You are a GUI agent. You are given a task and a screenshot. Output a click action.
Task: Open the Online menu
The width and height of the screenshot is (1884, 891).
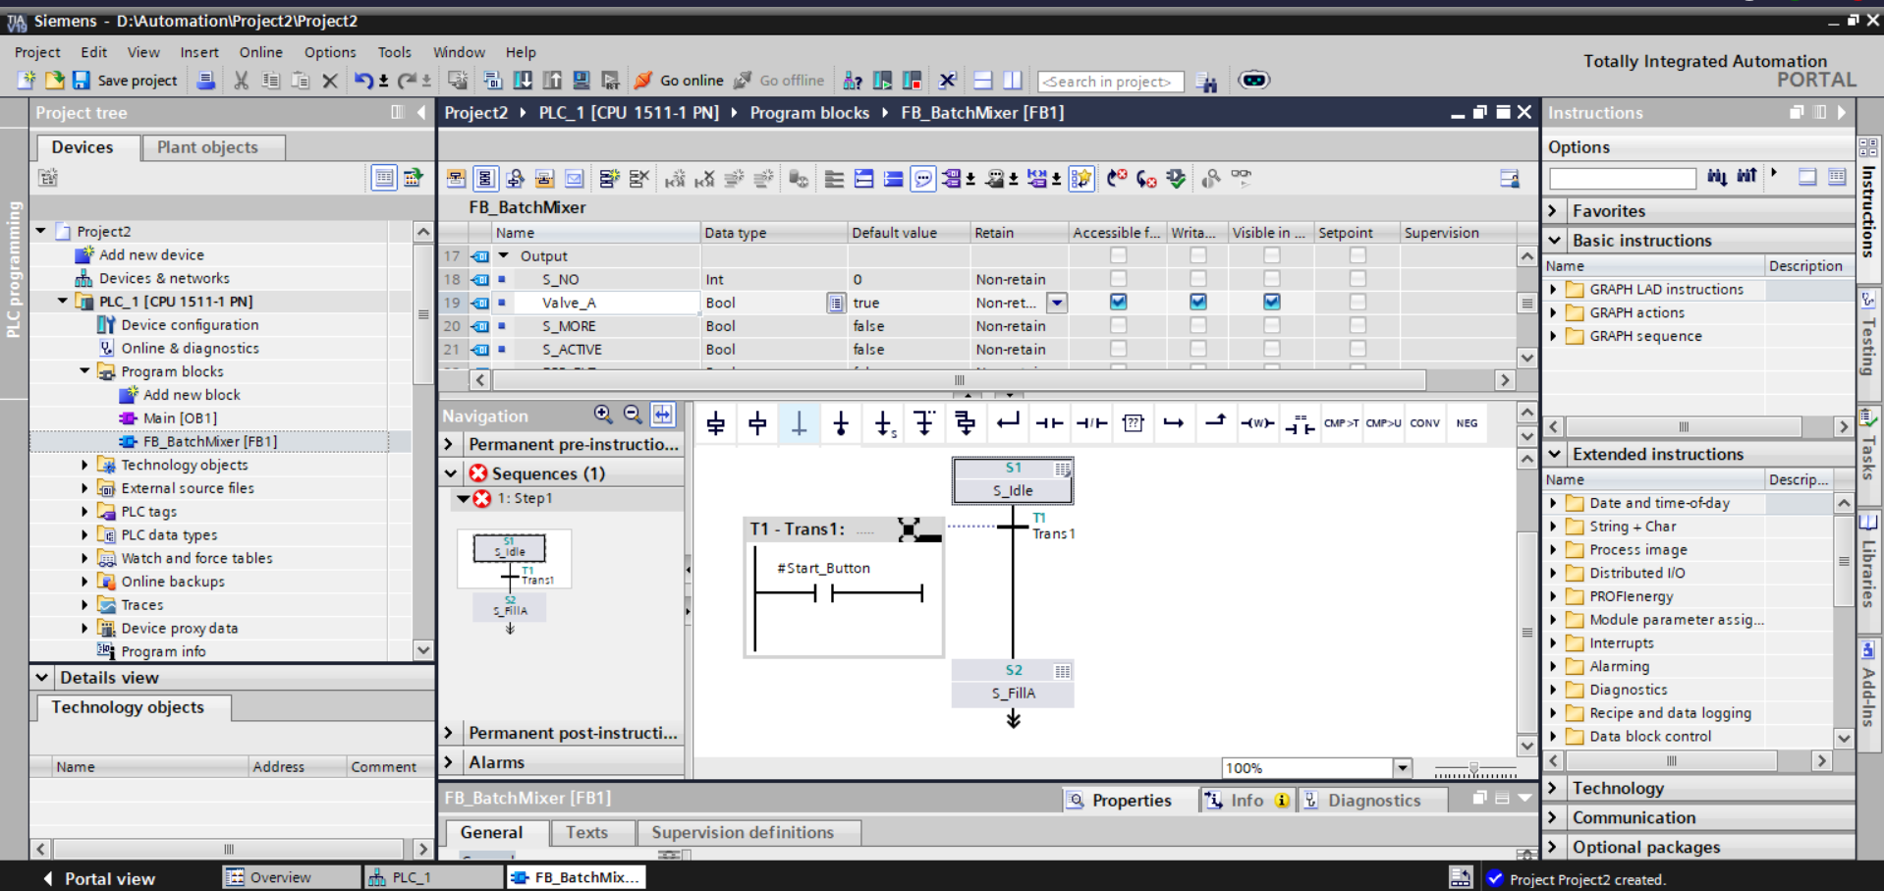pos(260,52)
